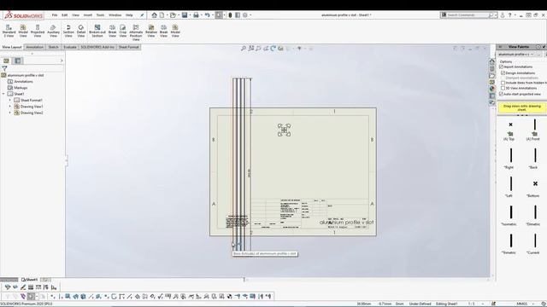Screen dimensions: 547x307
Task: Click the Open file icon
Action: coord(173,15)
